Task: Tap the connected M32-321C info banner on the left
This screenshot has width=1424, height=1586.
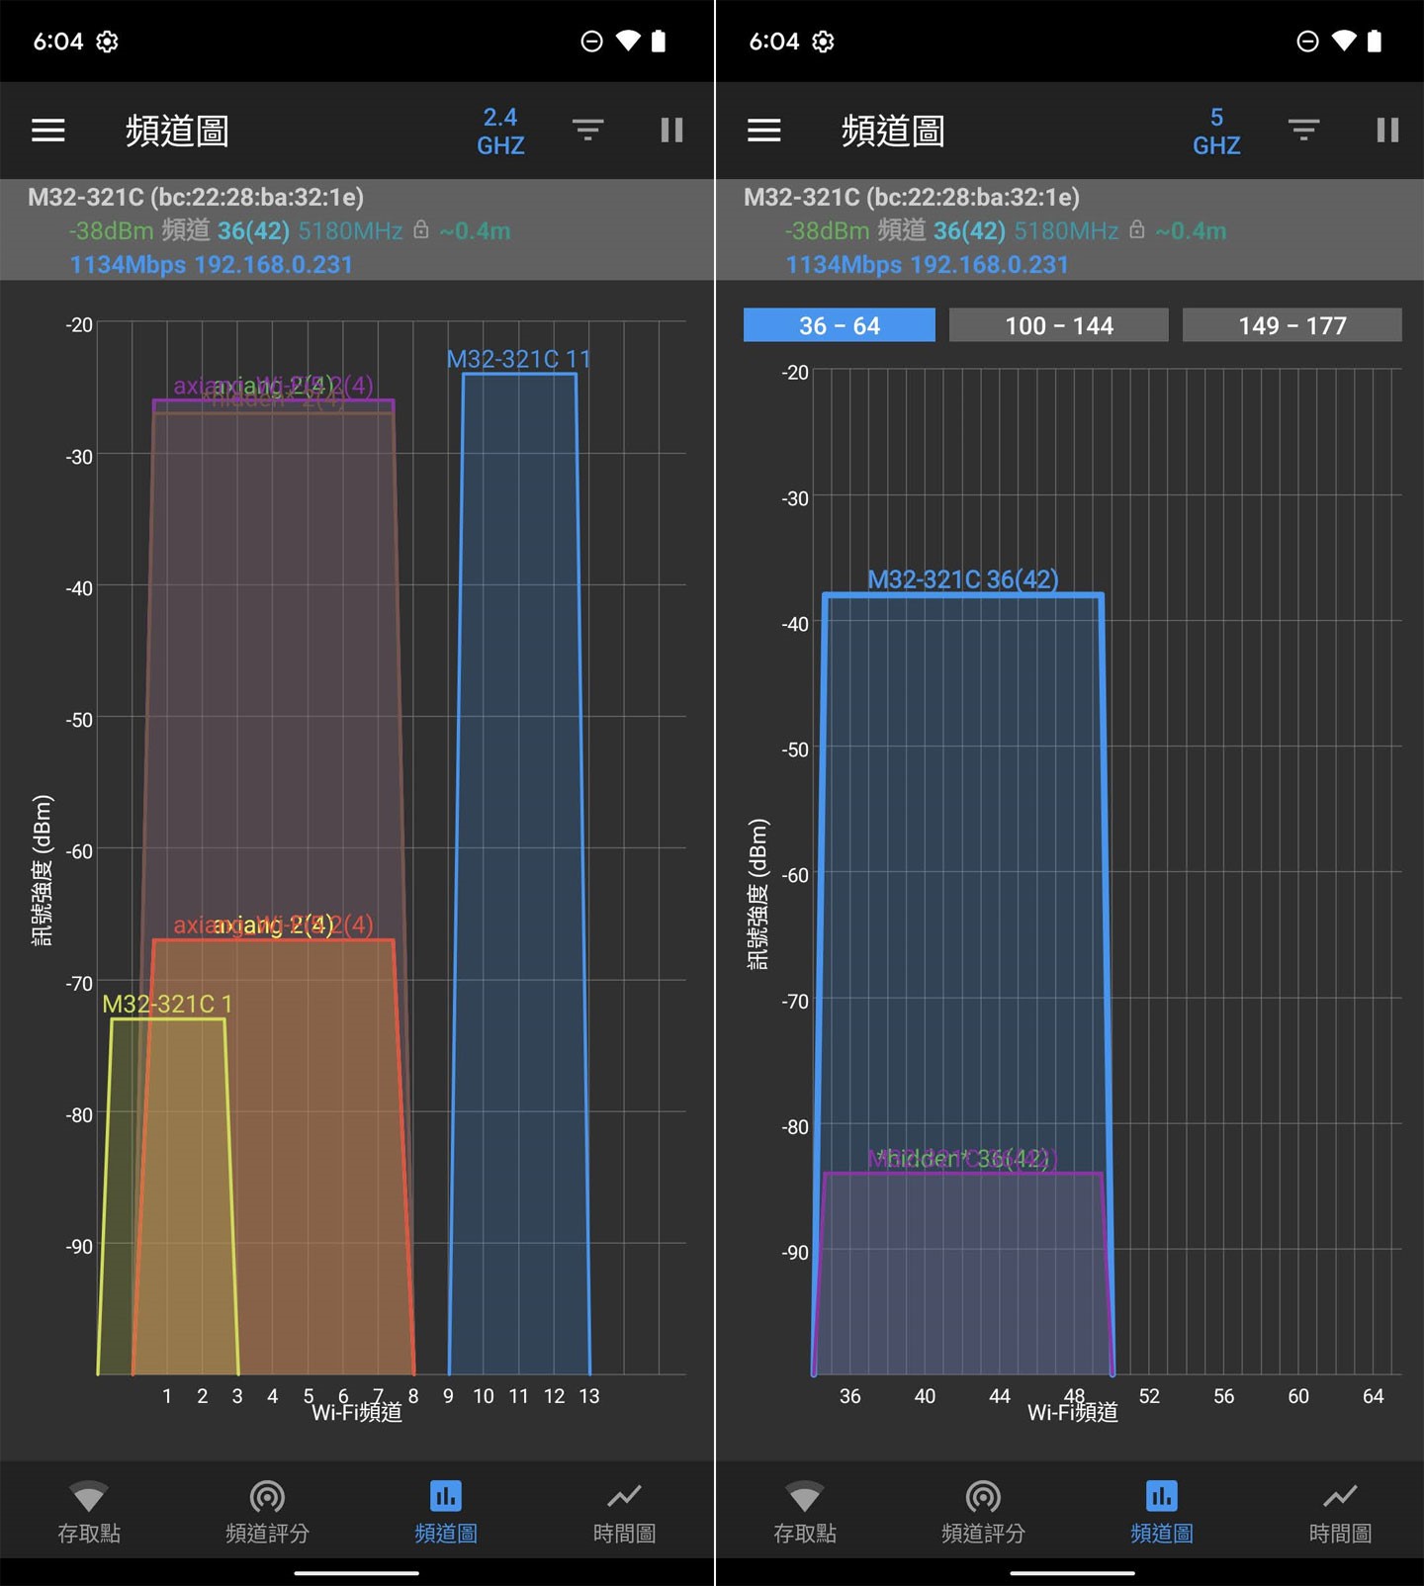Action: [x=356, y=230]
